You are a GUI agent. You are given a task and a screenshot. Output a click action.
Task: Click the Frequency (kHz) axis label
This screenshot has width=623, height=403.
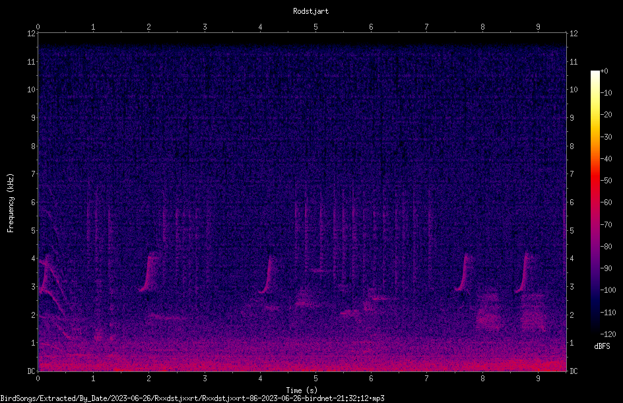11,203
